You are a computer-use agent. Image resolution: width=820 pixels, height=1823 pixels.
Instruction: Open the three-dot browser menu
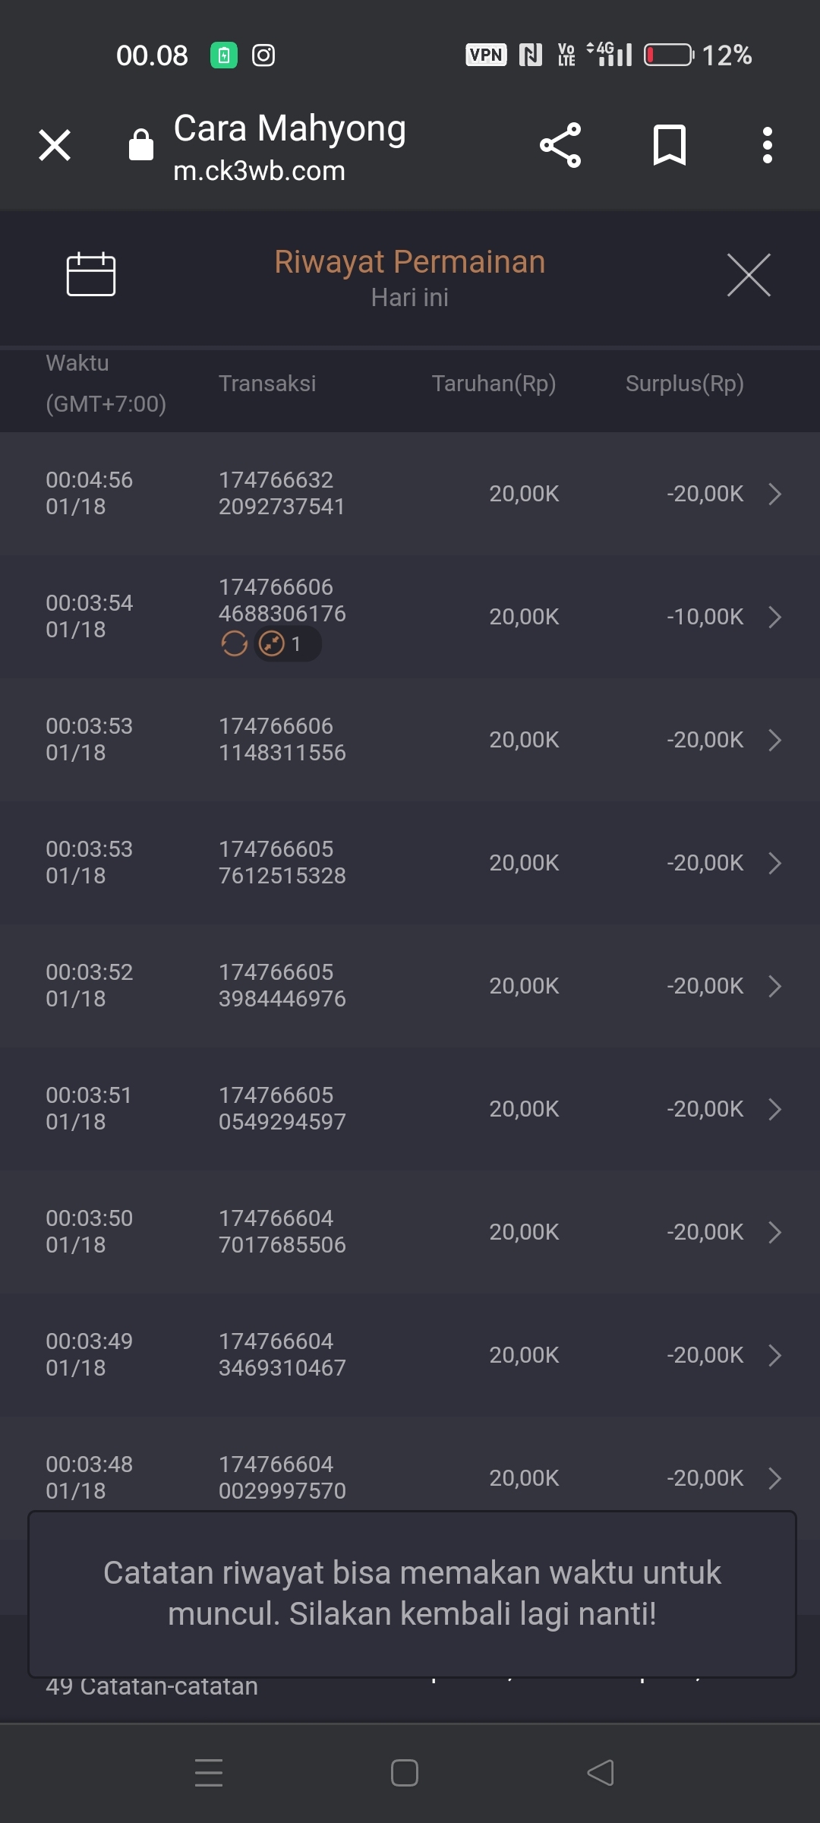(768, 145)
